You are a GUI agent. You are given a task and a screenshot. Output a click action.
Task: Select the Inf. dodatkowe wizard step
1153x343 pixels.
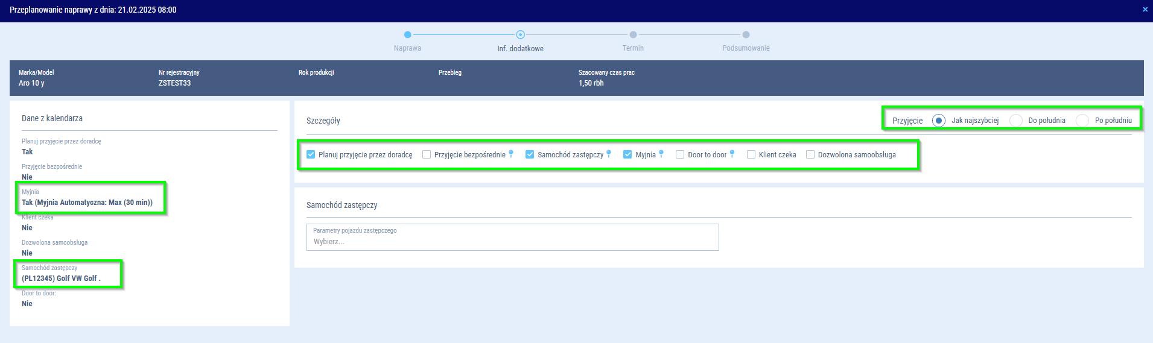pos(520,35)
